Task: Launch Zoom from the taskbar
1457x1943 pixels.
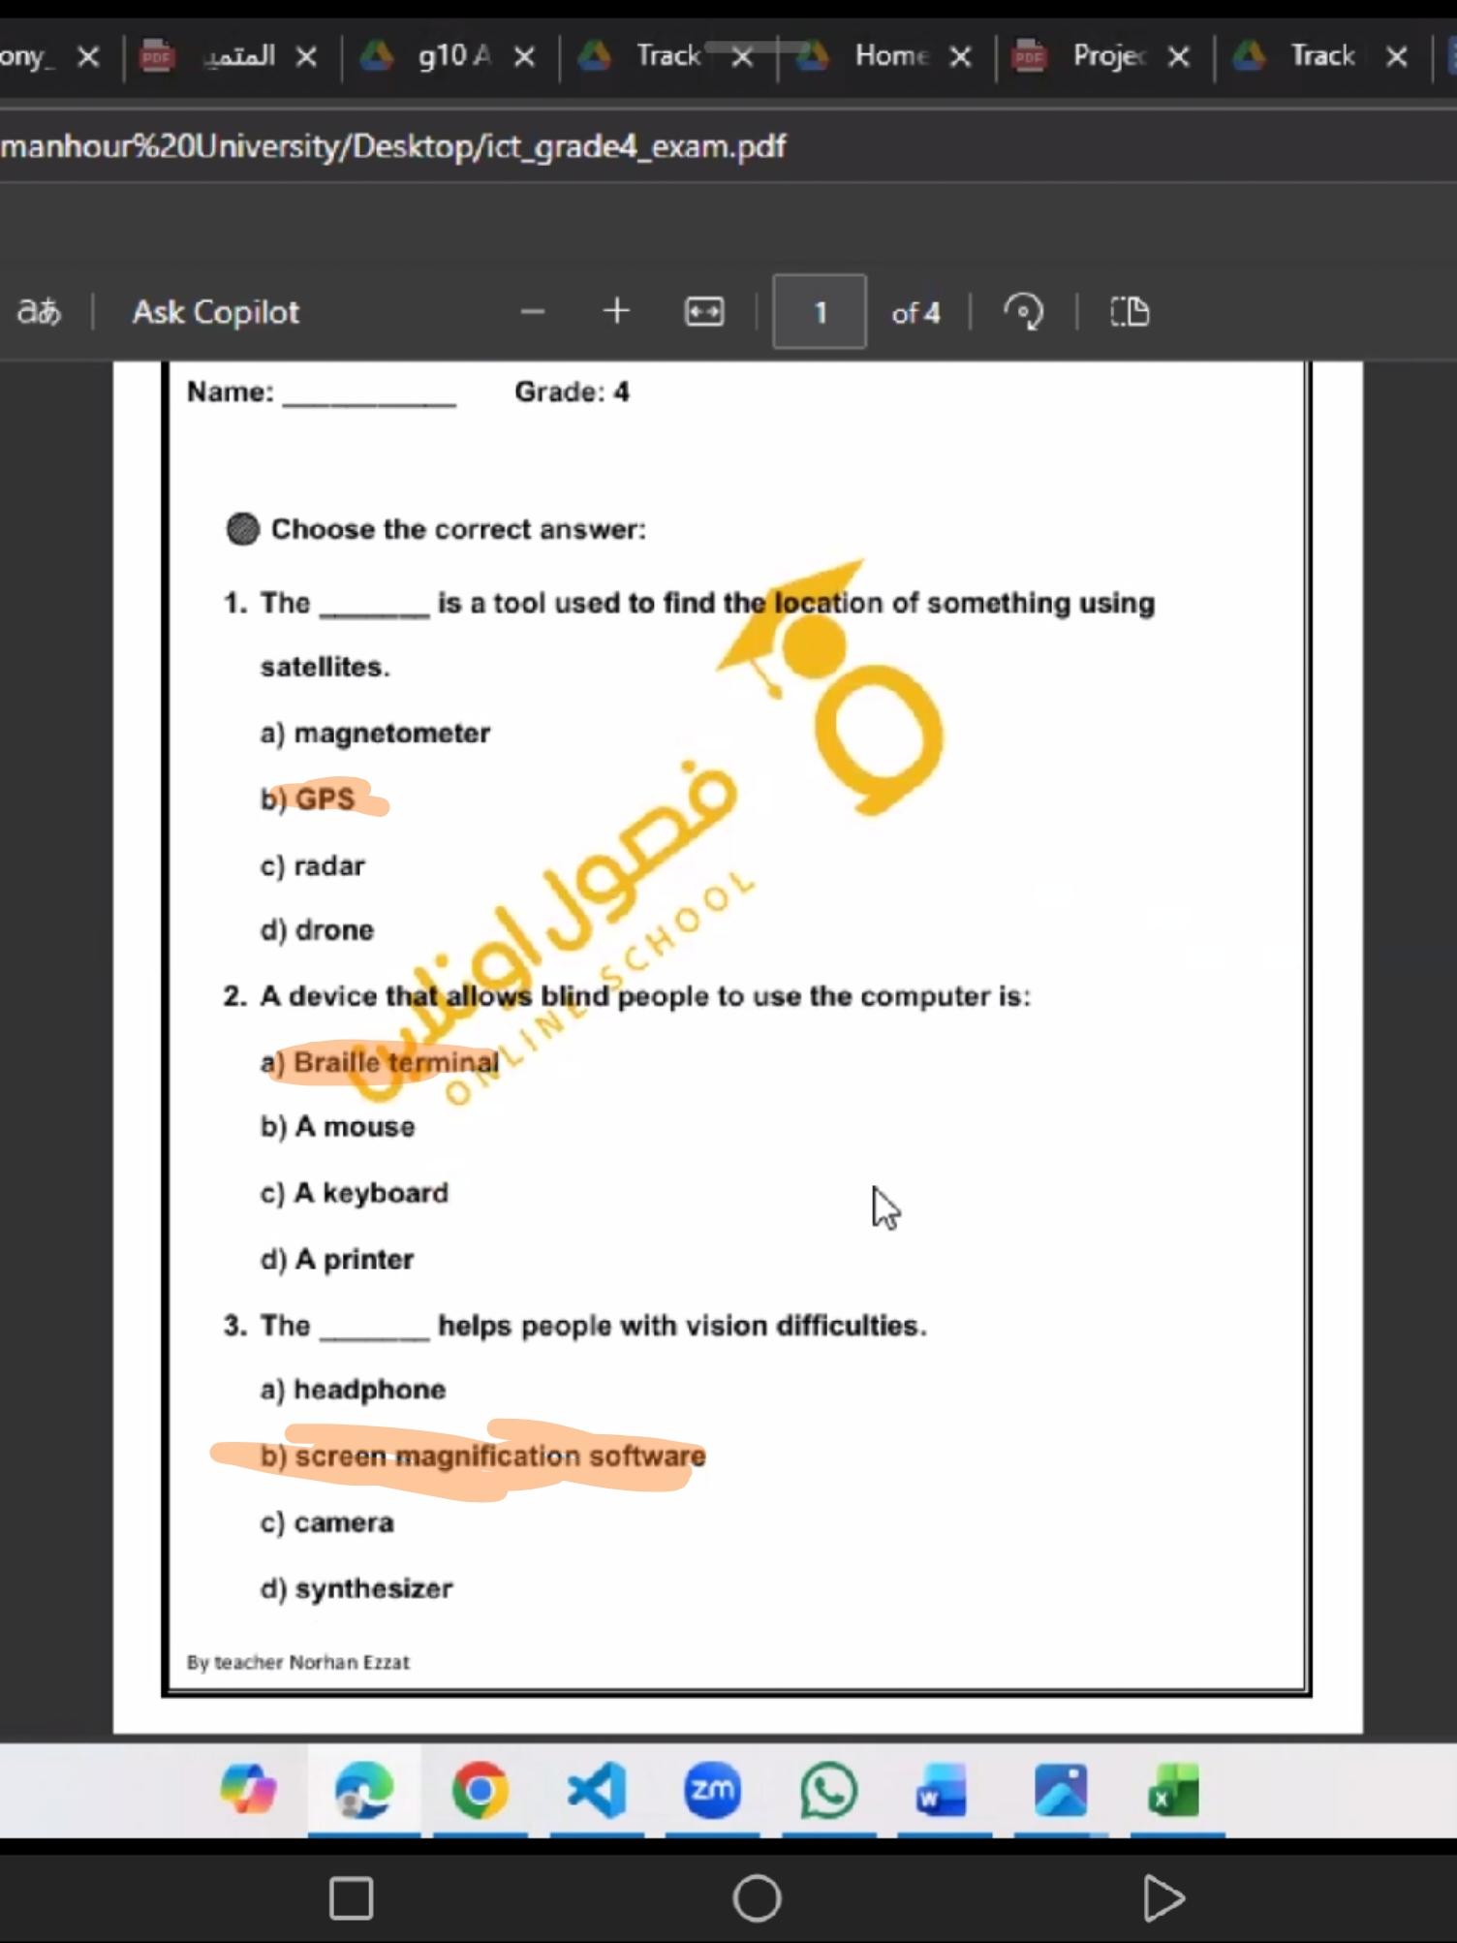Action: coord(712,1790)
